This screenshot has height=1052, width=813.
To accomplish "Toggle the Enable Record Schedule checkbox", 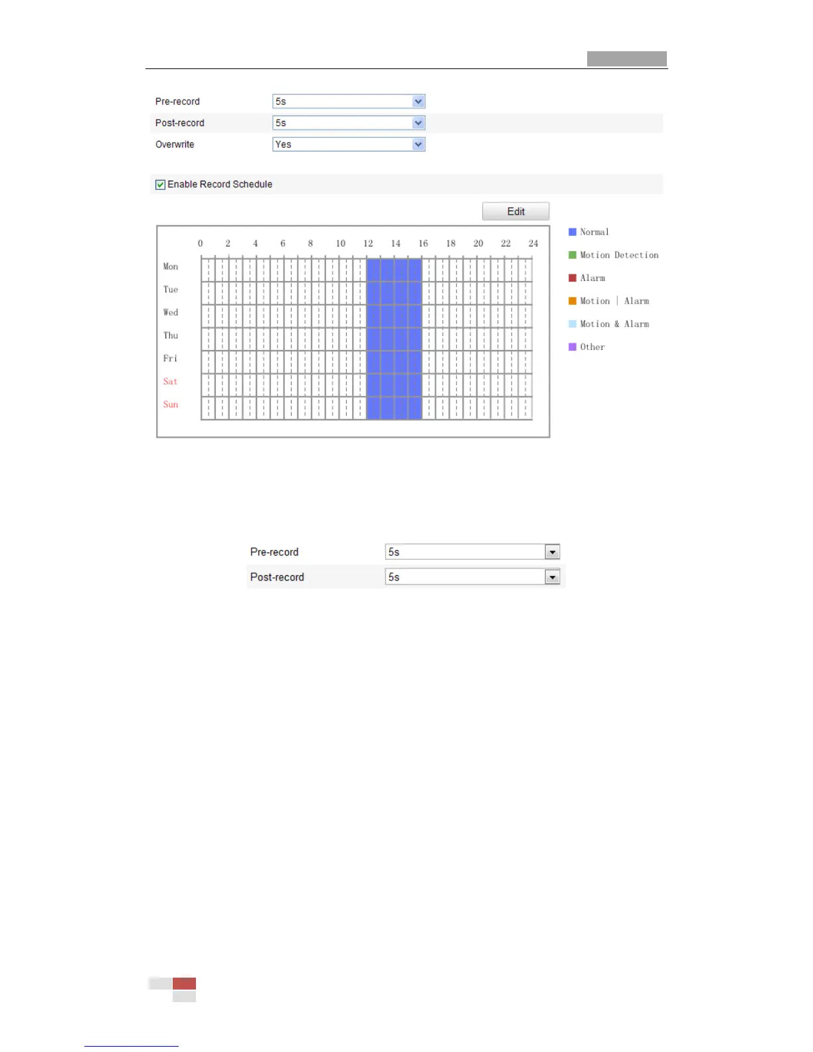I will tap(160, 185).
